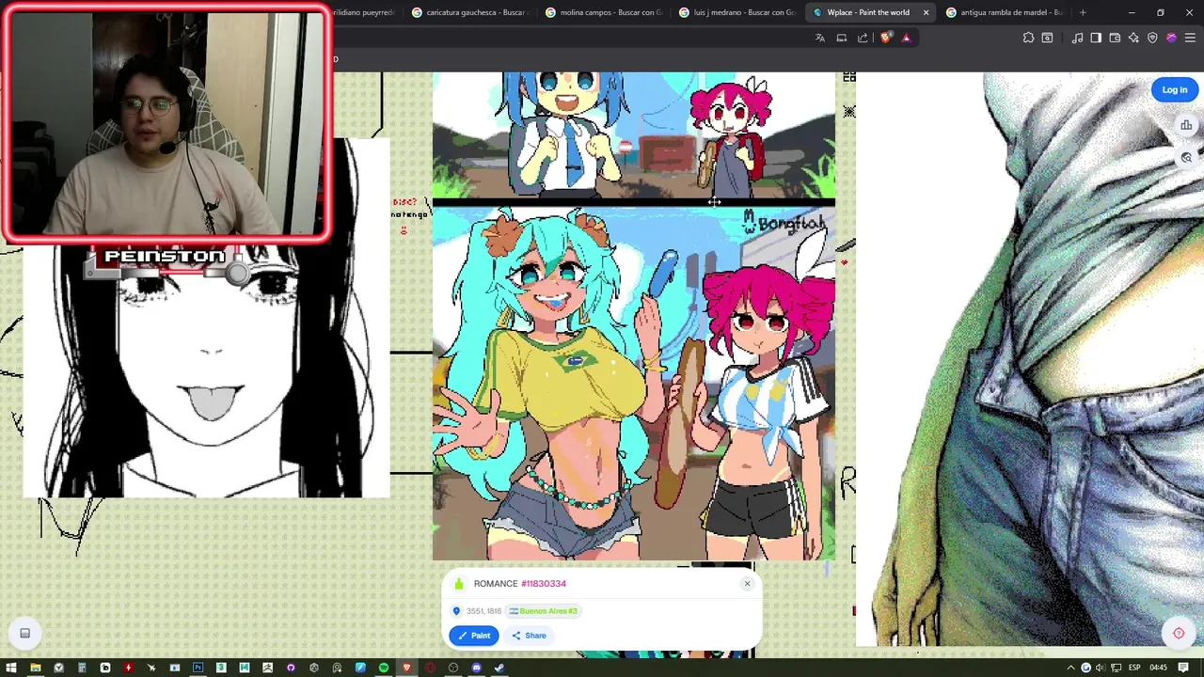Viewport: 1204px width, 677px height.
Task: Share the ROMANCE pixel location
Action: [529, 636]
